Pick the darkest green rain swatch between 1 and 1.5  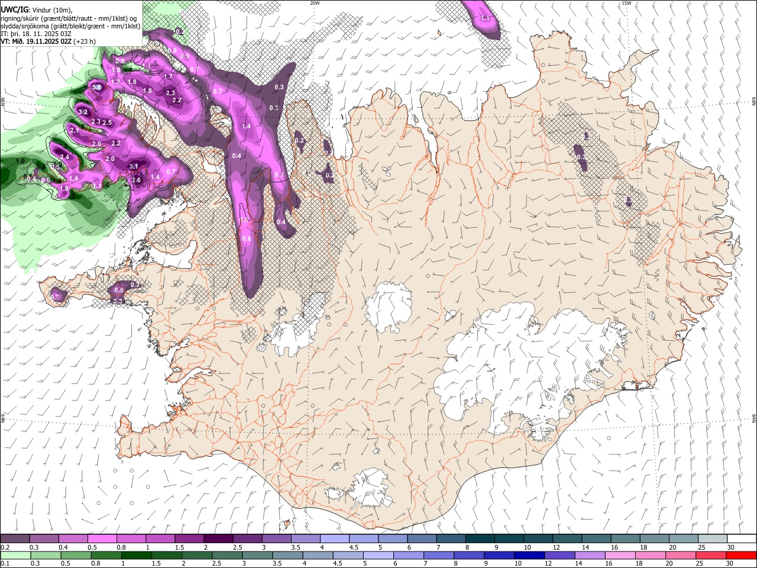tap(136, 555)
